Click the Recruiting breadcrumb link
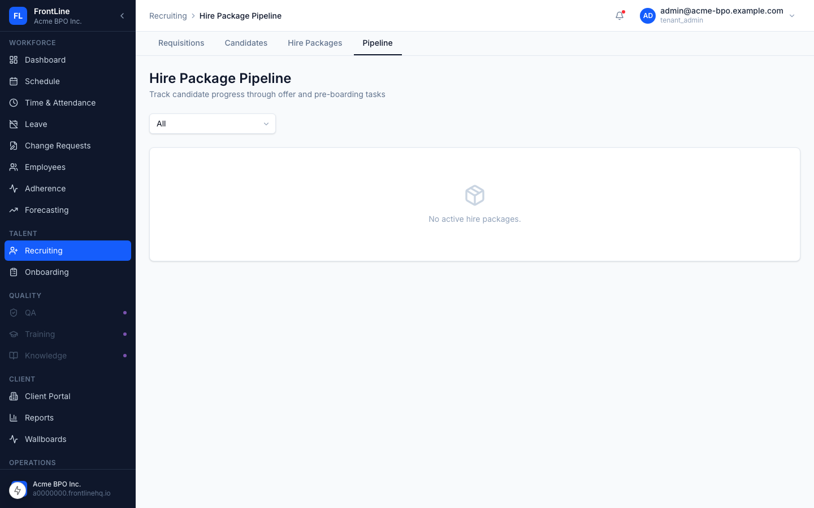The height and width of the screenshot is (508, 814). pos(168,16)
